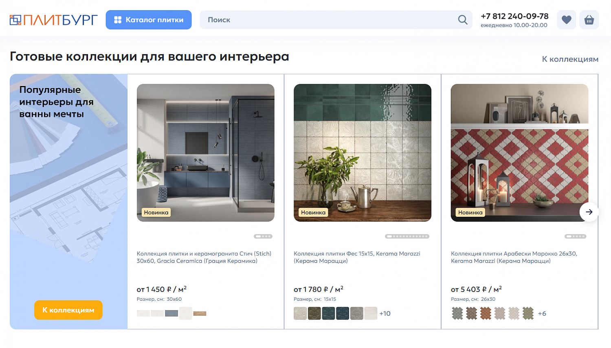This screenshot has width=611, height=348.
Task: Pick the brown swatch under Арабески Марокко
Action: (472, 313)
